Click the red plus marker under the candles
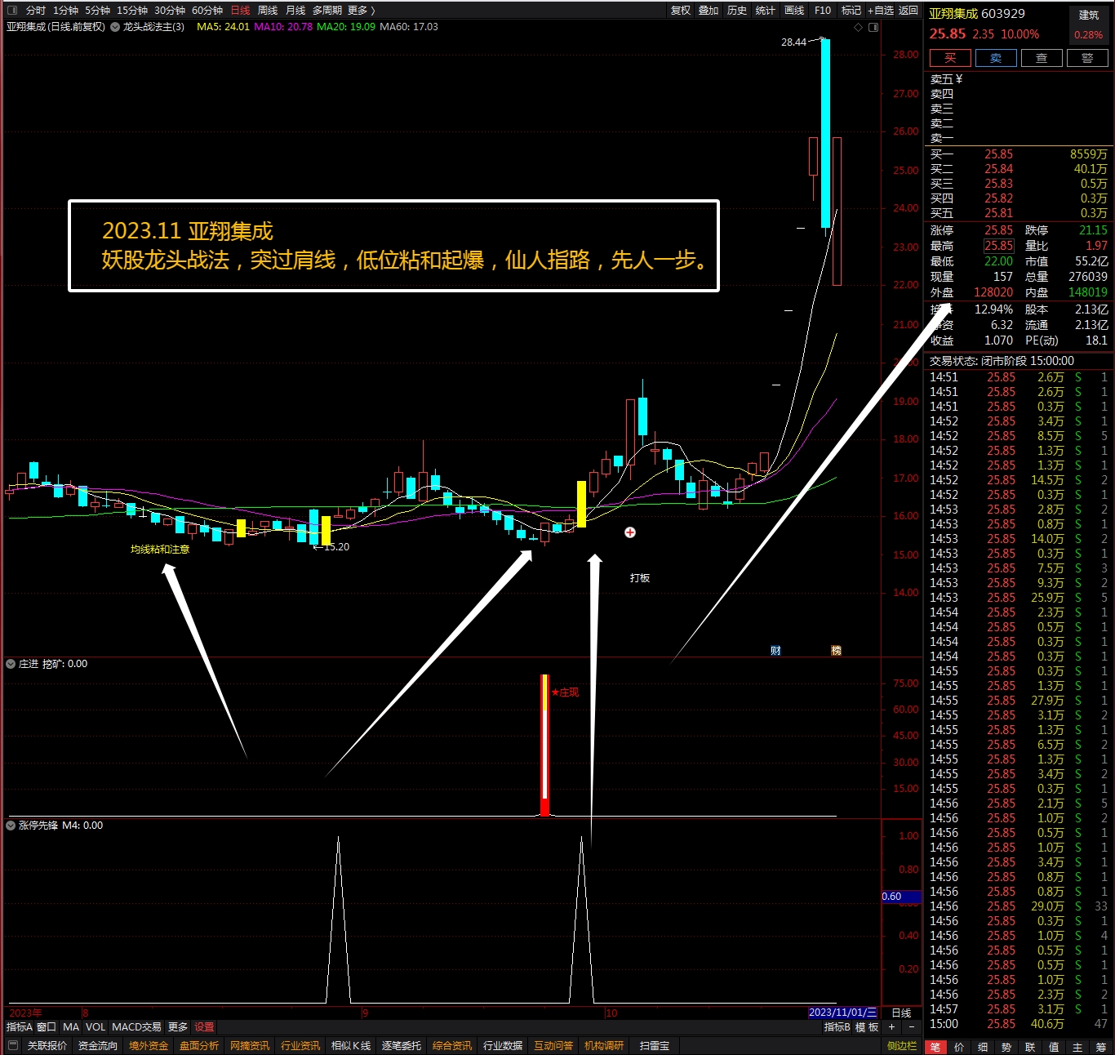The width and height of the screenshot is (1115, 1055). click(x=630, y=532)
